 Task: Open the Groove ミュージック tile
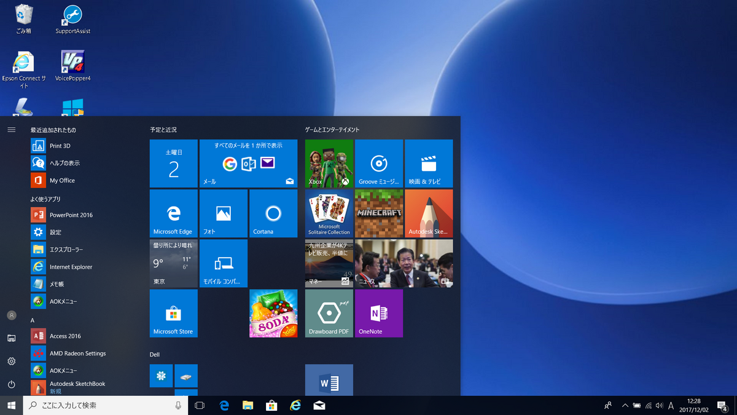tap(378, 163)
